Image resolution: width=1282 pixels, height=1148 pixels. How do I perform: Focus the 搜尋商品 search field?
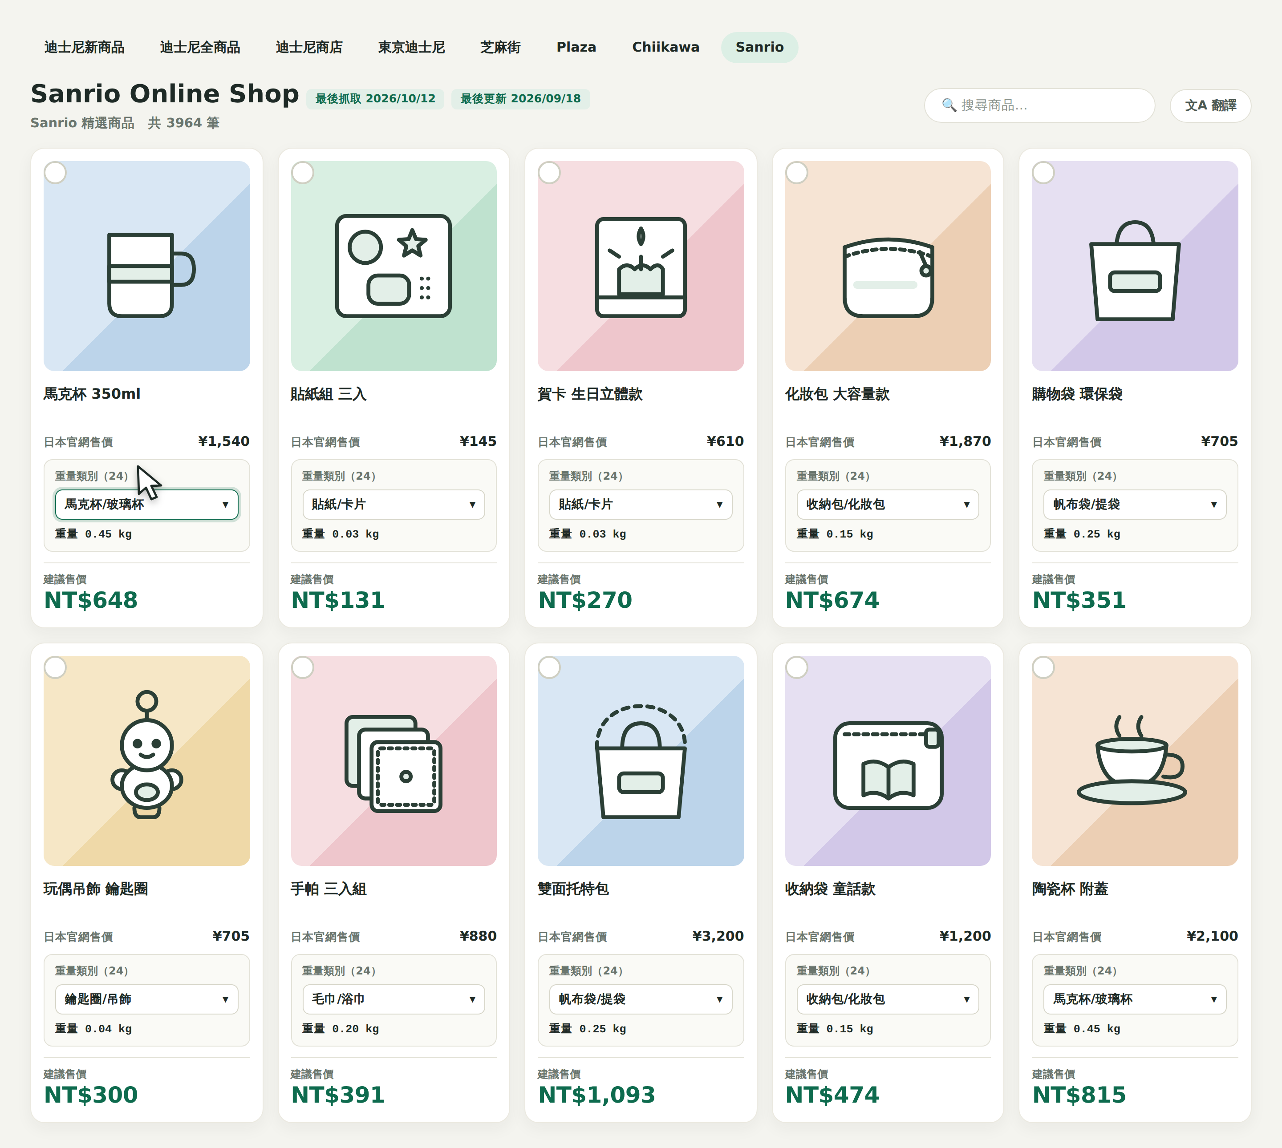click(1039, 105)
